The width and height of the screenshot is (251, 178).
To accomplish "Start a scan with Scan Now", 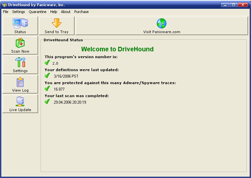I will click(20, 46).
